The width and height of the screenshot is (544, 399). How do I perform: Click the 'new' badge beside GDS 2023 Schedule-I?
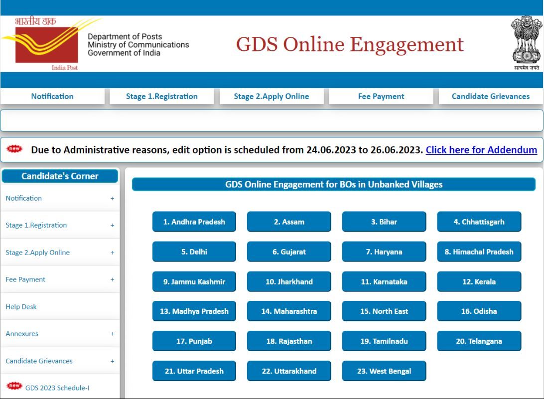pos(14,386)
